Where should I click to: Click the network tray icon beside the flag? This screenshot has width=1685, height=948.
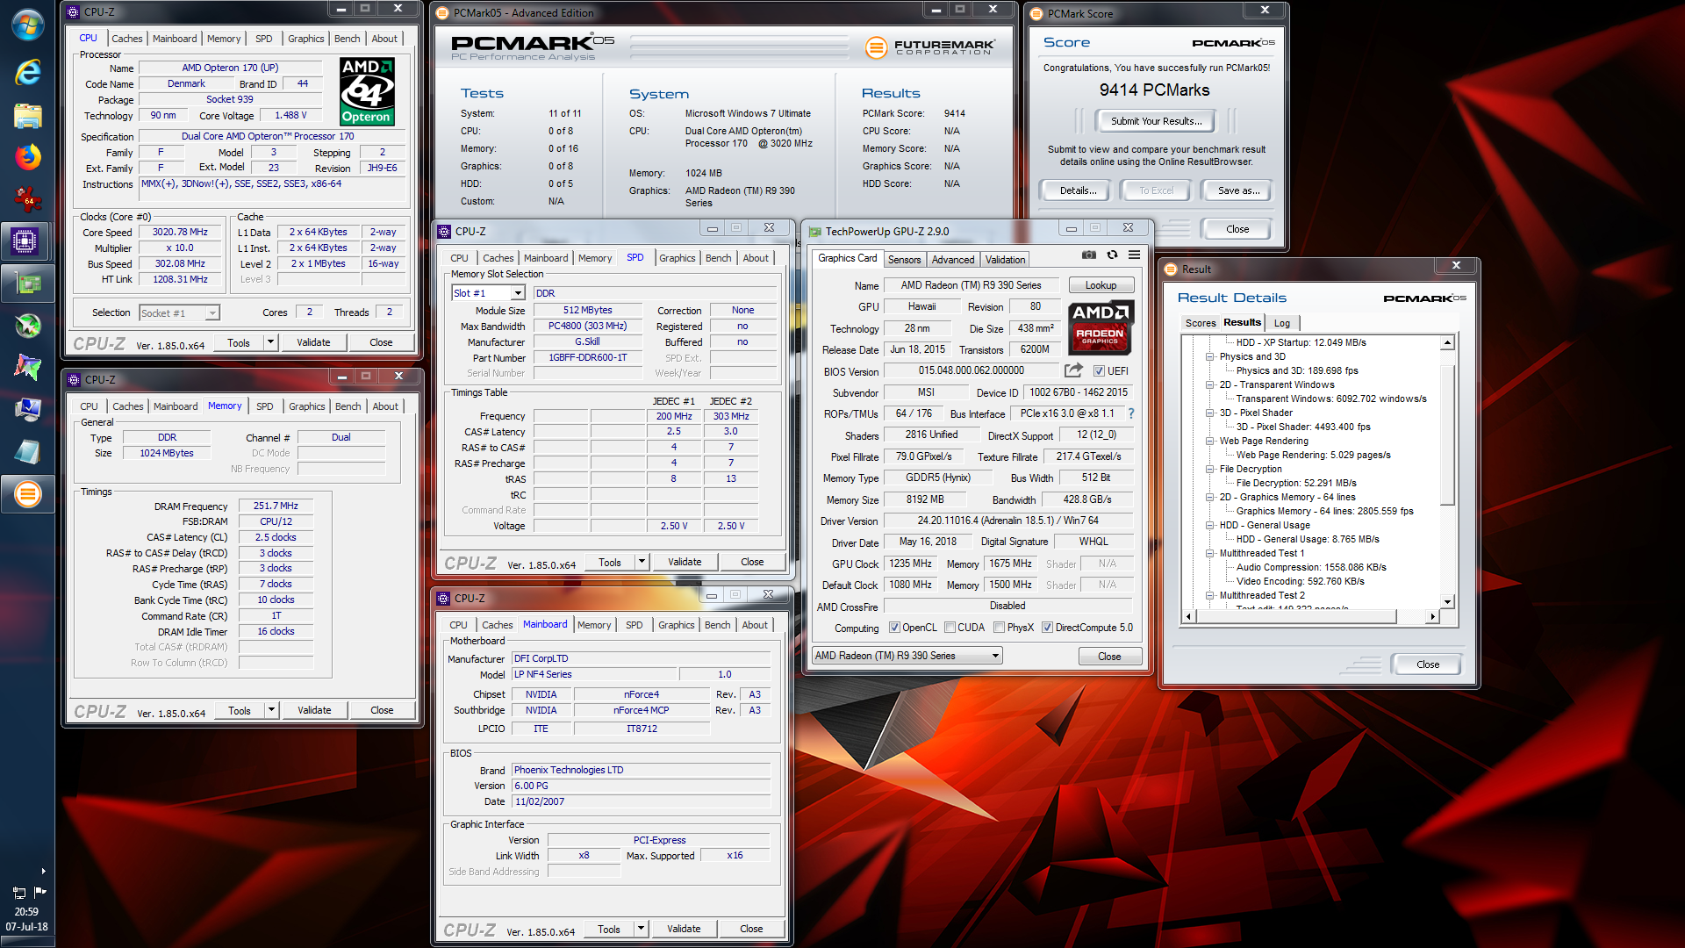pos(19,892)
